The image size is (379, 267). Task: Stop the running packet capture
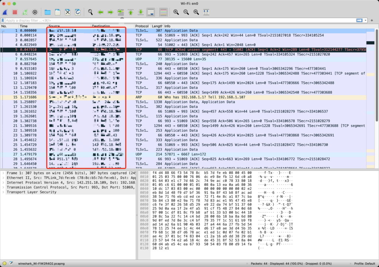(x=15, y=12)
